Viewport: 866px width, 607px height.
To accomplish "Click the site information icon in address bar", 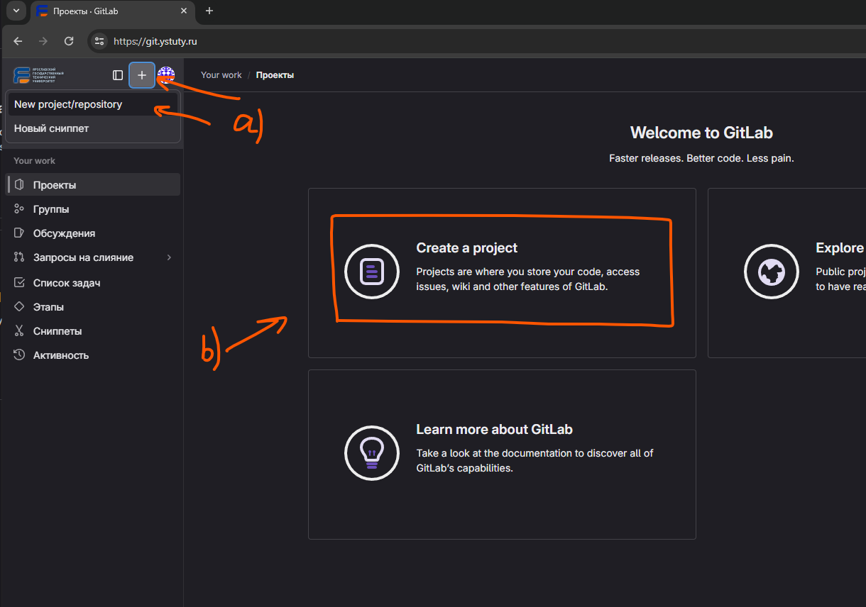I will (99, 41).
